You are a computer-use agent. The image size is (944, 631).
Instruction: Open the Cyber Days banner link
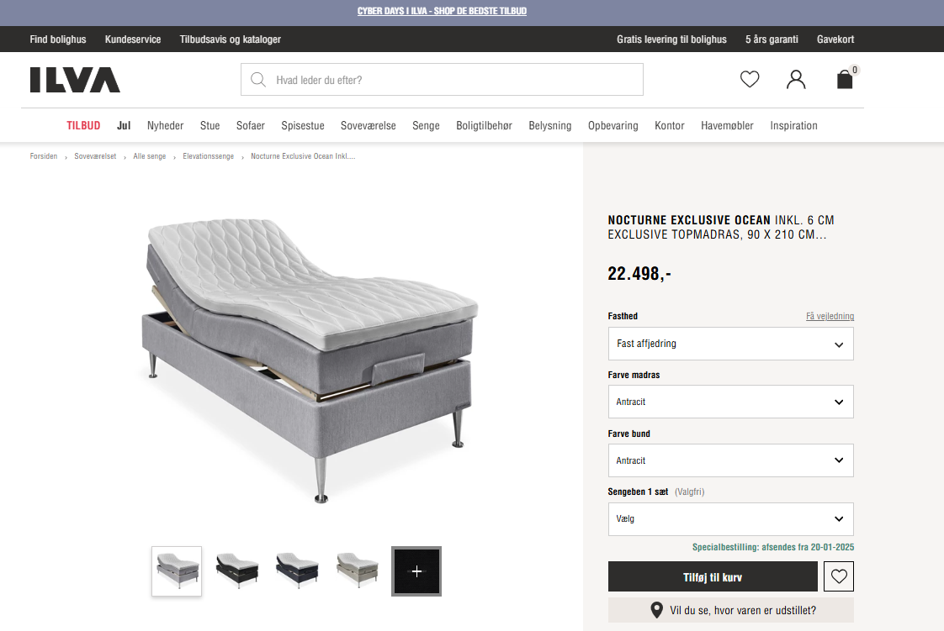click(x=442, y=11)
